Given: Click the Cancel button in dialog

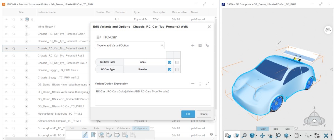Looking at the screenshot, I should click(x=204, y=114).
